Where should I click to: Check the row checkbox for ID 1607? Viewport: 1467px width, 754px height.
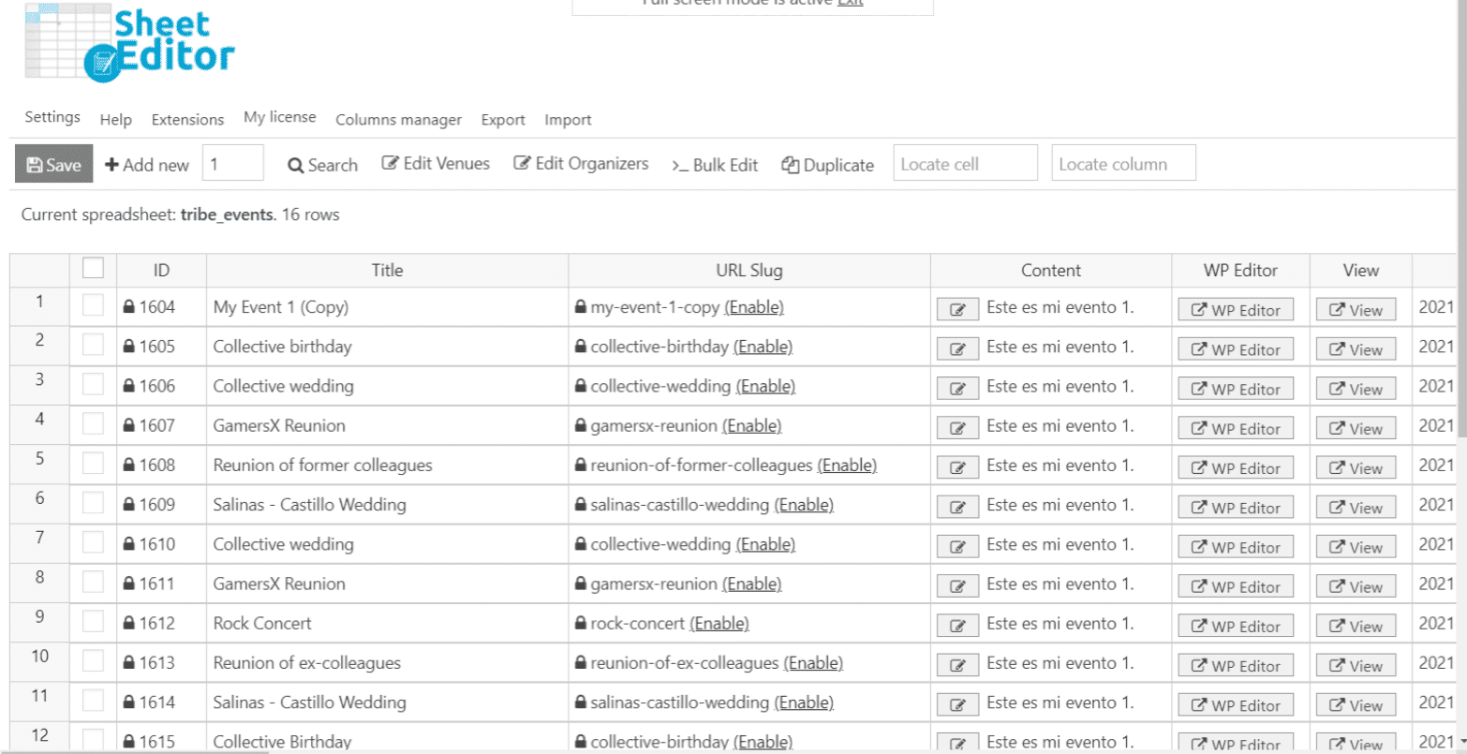tap(93, 423)
